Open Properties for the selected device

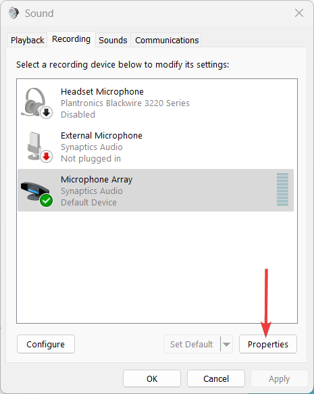pos(268,344)
